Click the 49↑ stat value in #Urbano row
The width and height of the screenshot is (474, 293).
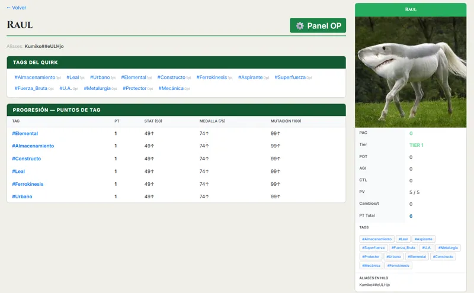pyautogui.click(x=149, y=197)
